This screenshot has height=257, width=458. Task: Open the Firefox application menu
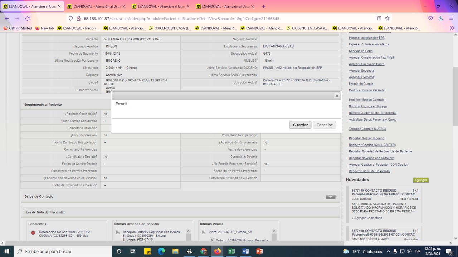pos(451,18)
